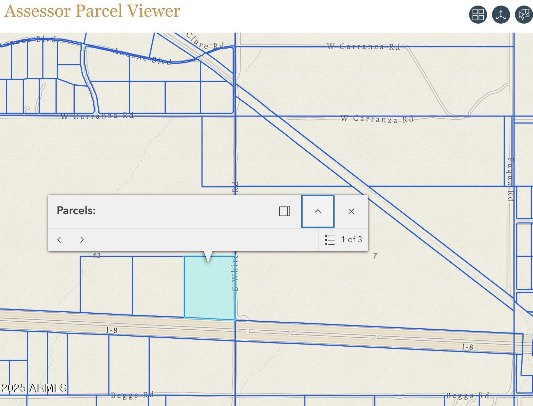
Task: Collapse the Parcels popup with the chevron
Action: pos(317,211)
